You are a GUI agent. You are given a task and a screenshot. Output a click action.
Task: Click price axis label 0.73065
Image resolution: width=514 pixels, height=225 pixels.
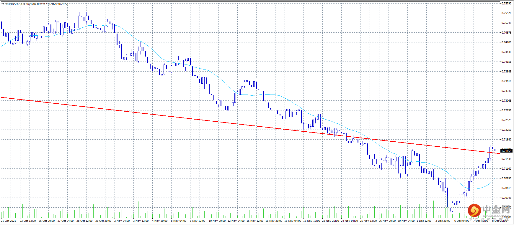pos(507,101)
